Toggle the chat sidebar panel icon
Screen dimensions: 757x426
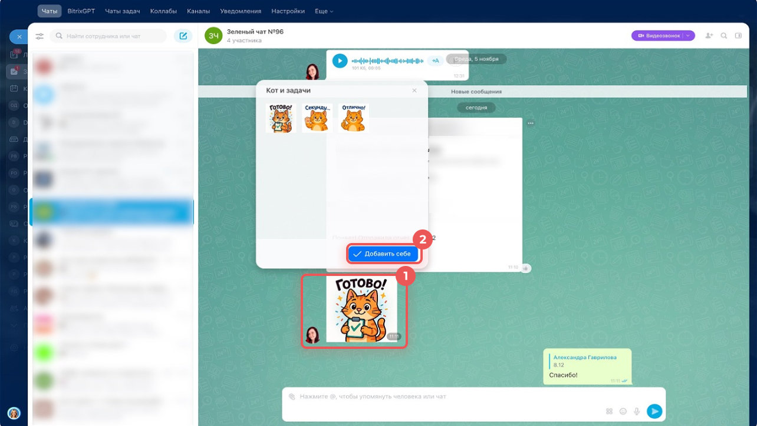tap(739, 36)
